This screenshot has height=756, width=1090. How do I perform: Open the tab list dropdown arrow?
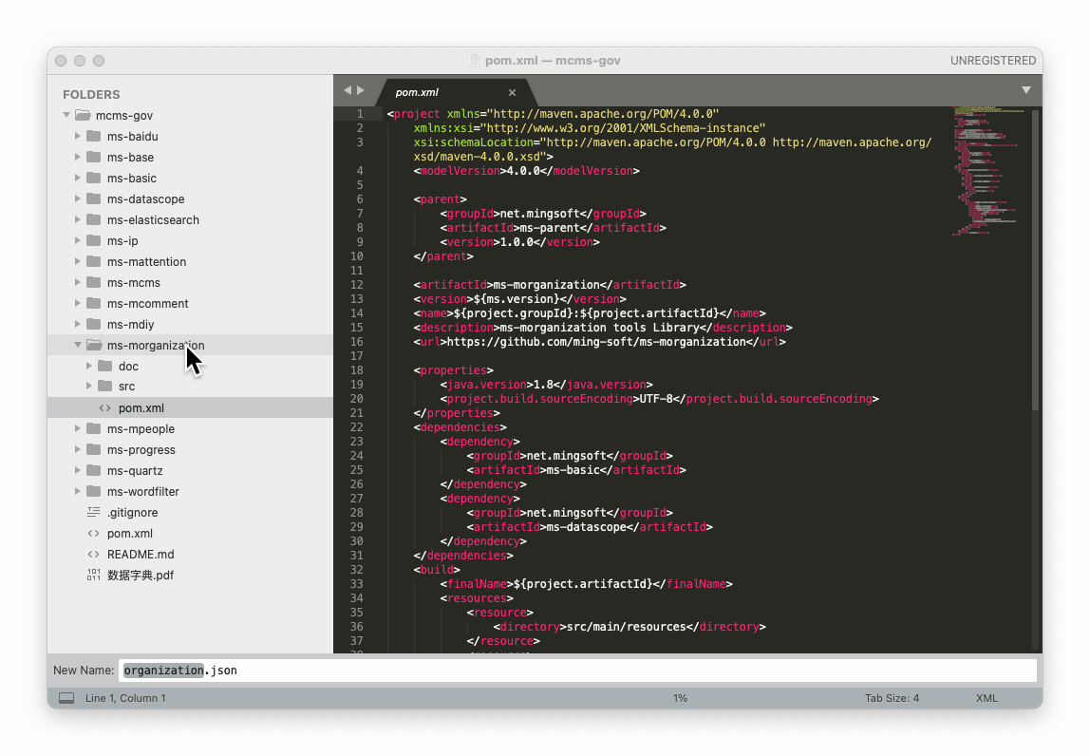(x=1025, y=91)
